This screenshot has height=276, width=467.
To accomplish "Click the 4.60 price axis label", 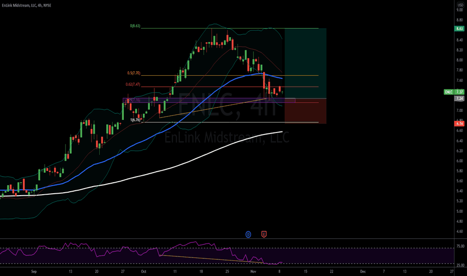I will 459,231.
